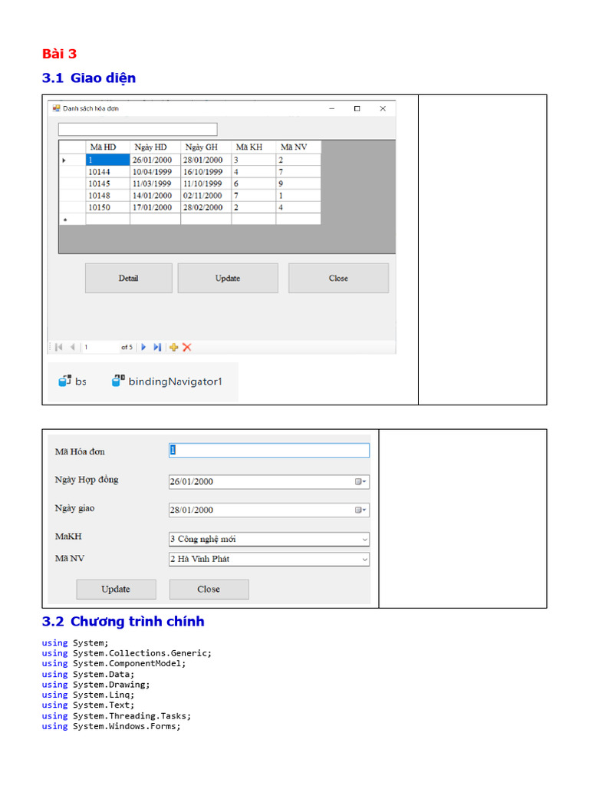Focus the Mã Hóa đơn text field
This screenshot has height=786, width=589.
(269, 451)
